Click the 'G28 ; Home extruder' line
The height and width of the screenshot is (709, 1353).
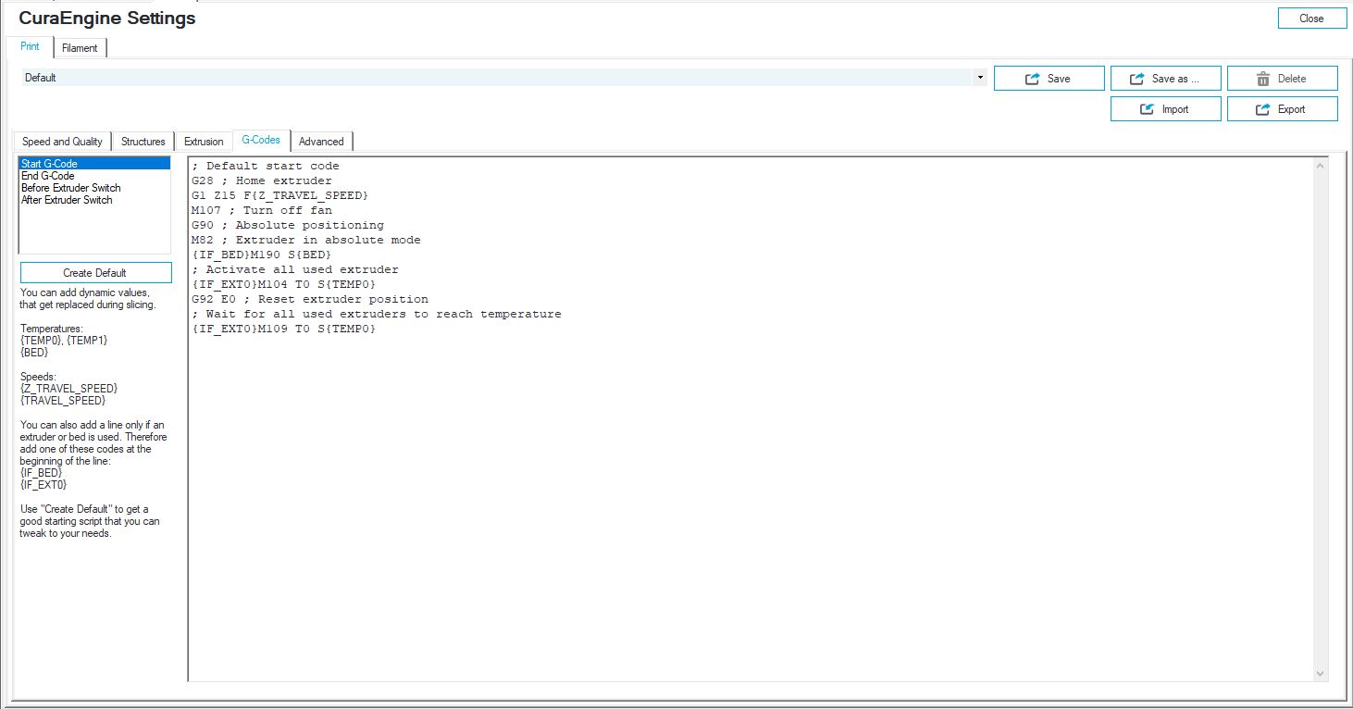[x=261, y=181]
